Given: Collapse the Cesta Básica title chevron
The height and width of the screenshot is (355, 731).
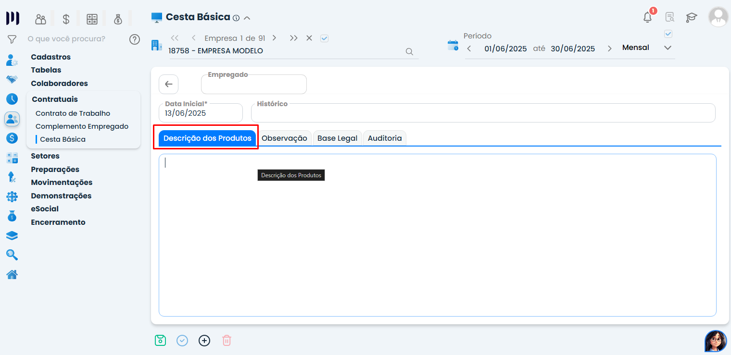Looking at the screenshot, I should pyautogui.click(x=247, y=18).
